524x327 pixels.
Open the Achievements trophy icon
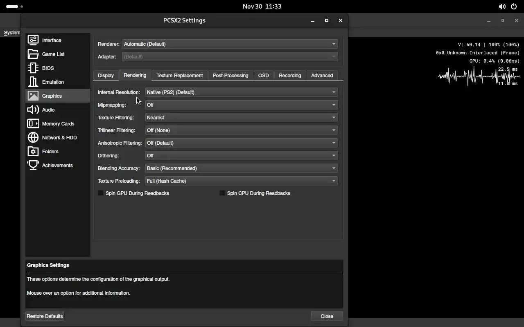tap(33, 165)
